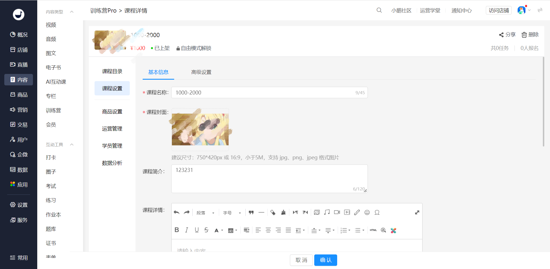The height and width of the screenshot is (269, 550).
Task: Insert hyperlink in editor
Action: tap(357, 212)
